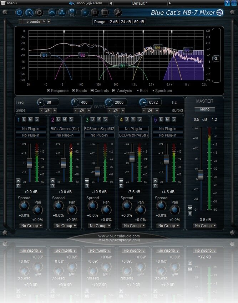Open the wrench tools icon
Viewport: 238px width, 303px height.
118,12
